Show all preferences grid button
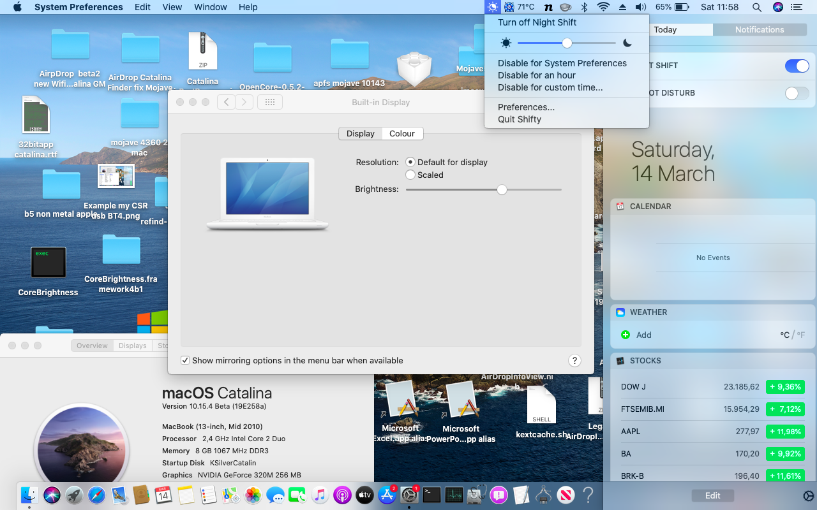Image resolution: width=817 pixels, height=510 pixels. [269, 102]
